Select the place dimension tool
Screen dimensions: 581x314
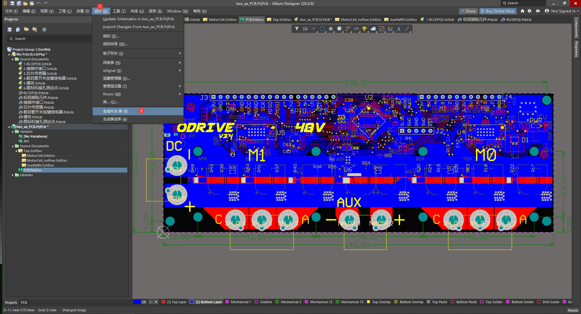coord(390,29)
